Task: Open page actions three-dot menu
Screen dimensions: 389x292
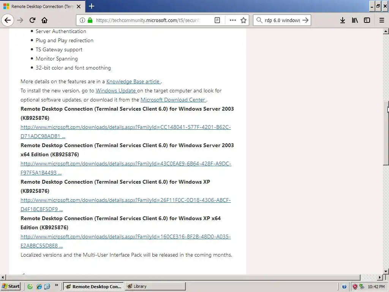Action: click(233, 20)
